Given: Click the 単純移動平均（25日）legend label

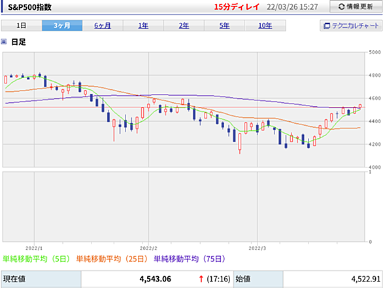Looking at the screenshot, I should (112, 259).
